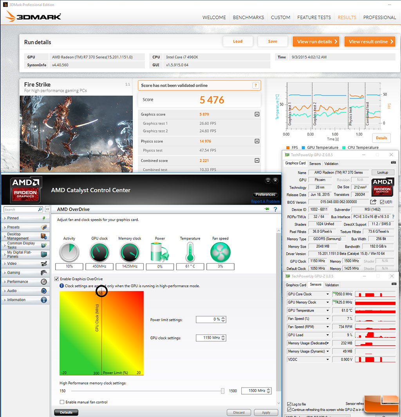This screenshot has width=401, height=417.
Task: Click View run details button
Action: pyautogui.click(x=316, y=42)
